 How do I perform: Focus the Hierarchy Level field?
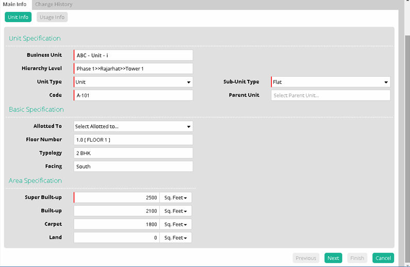click(x=133, y=69)
